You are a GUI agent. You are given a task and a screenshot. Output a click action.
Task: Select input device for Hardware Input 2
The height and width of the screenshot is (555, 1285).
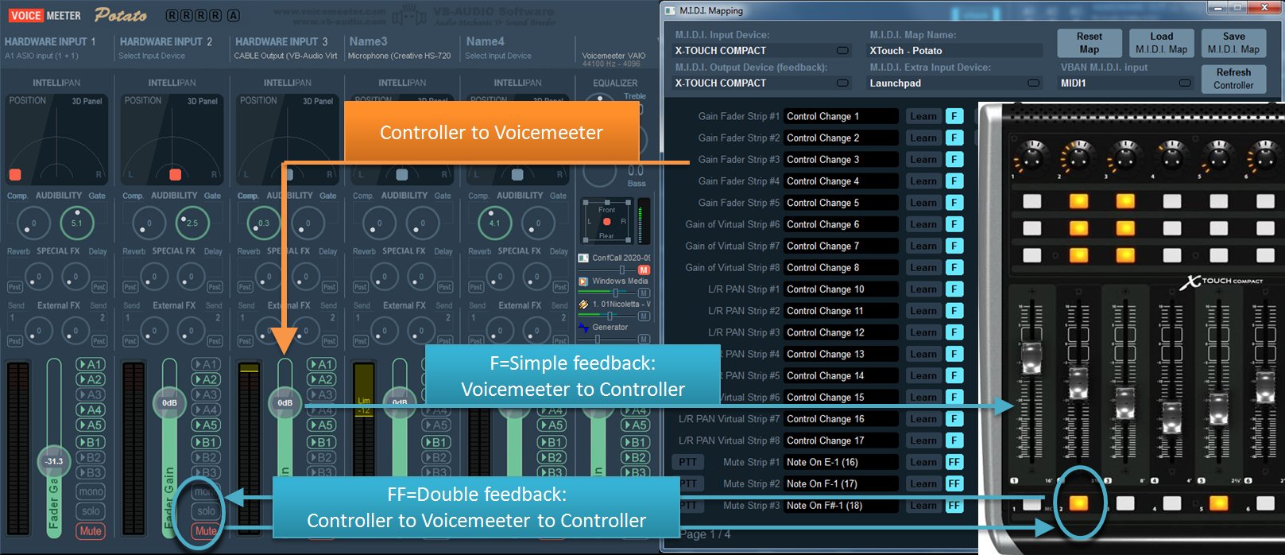(x=152, y=56)
